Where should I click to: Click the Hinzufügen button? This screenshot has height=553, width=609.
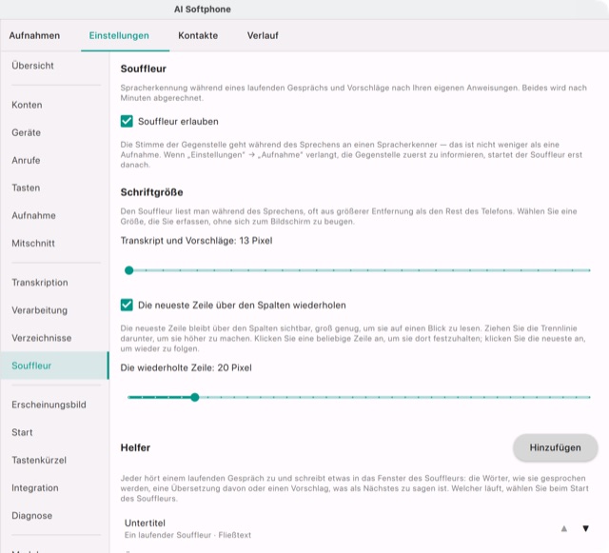[555, 447]
